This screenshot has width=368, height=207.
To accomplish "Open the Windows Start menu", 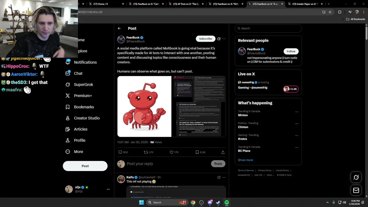I will pyautogui.click(x=141, y=202).
